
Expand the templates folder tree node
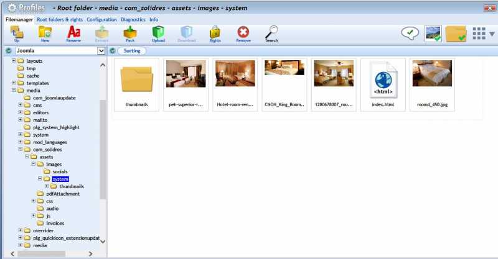click(14, 83)
